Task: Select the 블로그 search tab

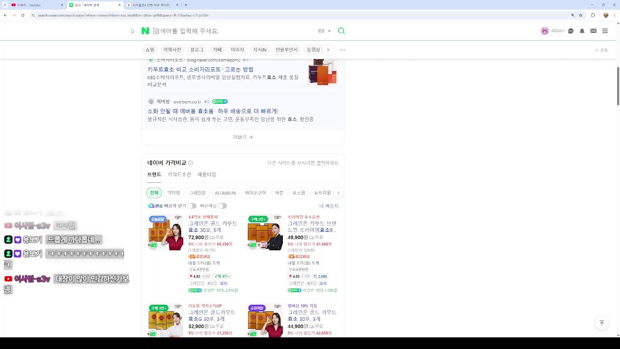Action: pos(197,50)
